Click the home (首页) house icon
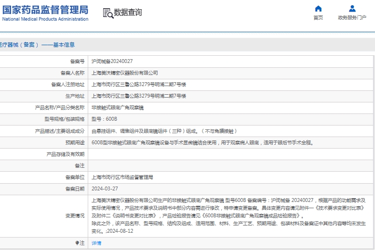Viewport: 375px width, 251px height. tap(318, 9)
